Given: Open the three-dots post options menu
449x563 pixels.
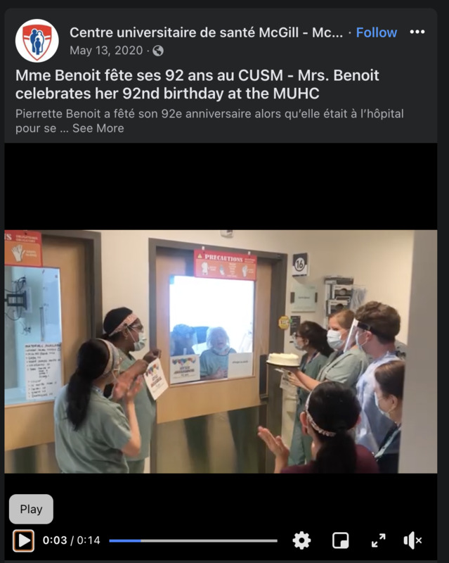Looking at the screenshot, I should 417,32.
